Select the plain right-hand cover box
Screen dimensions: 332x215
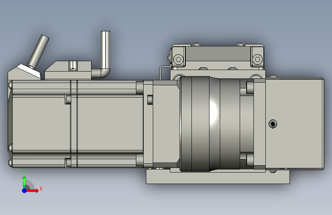[294, 124]
